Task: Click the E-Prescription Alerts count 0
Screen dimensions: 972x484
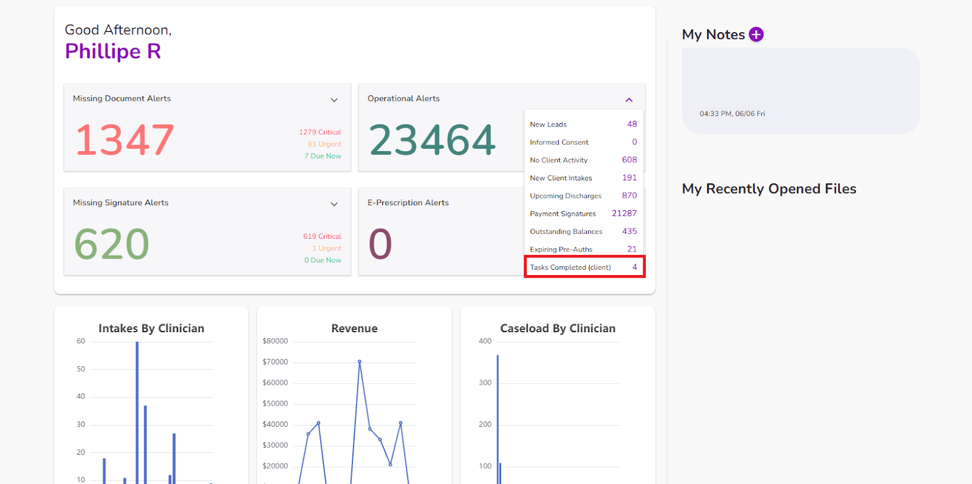Action: click(380, 244)
